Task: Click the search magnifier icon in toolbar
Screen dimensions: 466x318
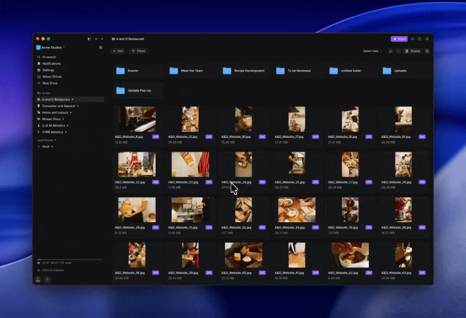Action: (427, 51)
